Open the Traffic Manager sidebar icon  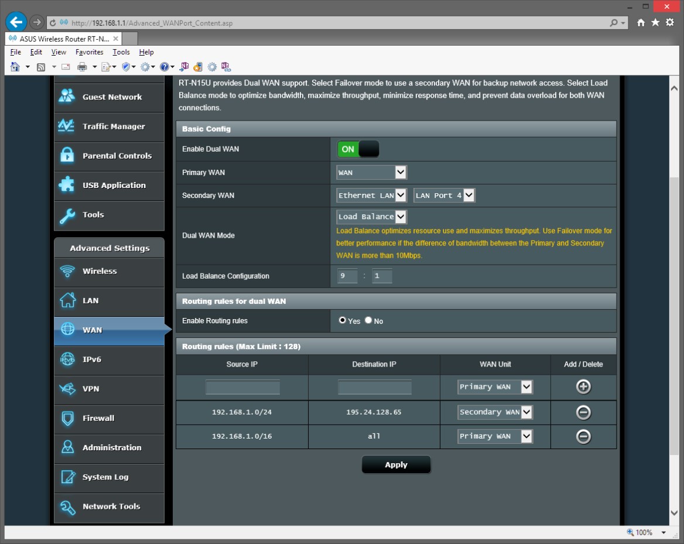tap(67, 126)
